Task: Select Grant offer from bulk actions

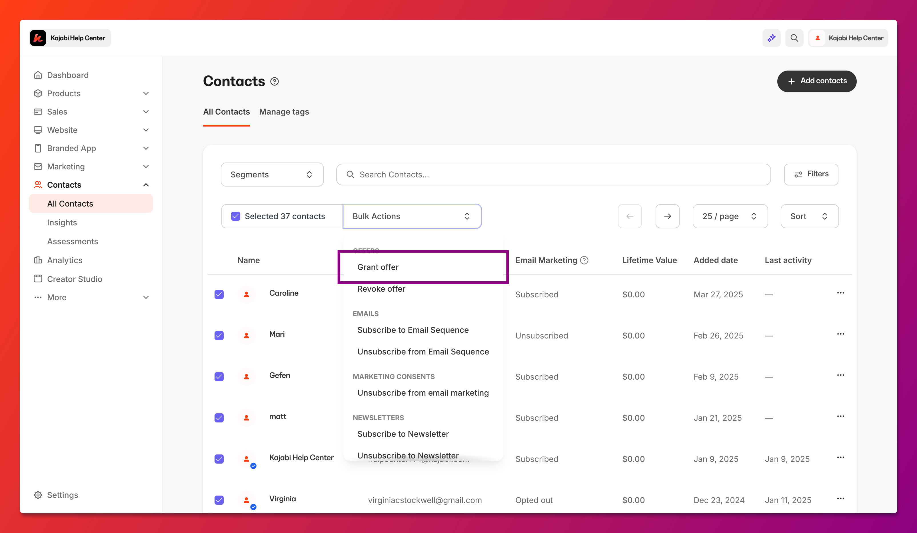Action: click(378, 267)
